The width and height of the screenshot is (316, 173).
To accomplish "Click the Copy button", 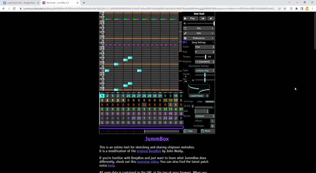I will coord(190,131).
